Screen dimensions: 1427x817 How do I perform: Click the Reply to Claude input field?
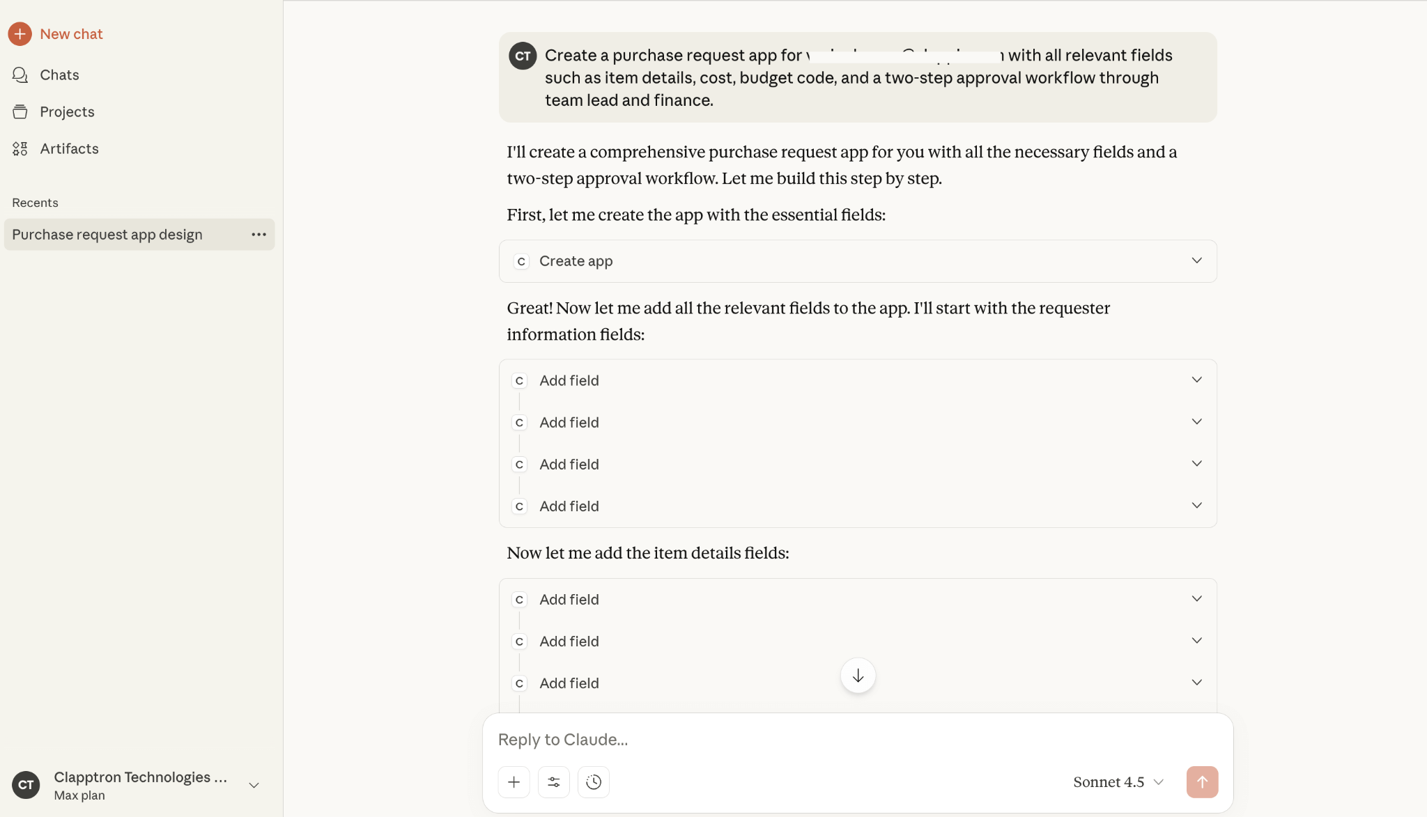click(x=766, y=739)
